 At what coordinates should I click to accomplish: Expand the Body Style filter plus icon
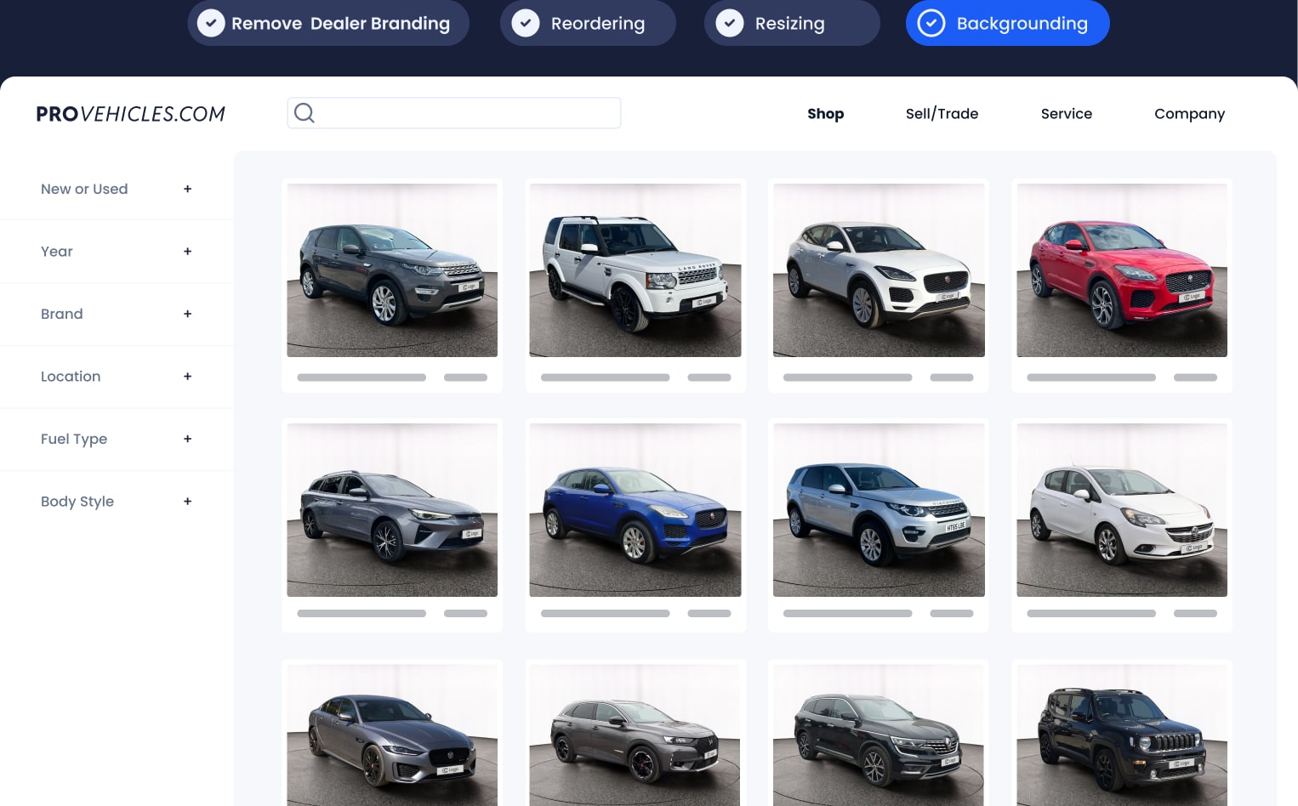(x=187, y=502)
